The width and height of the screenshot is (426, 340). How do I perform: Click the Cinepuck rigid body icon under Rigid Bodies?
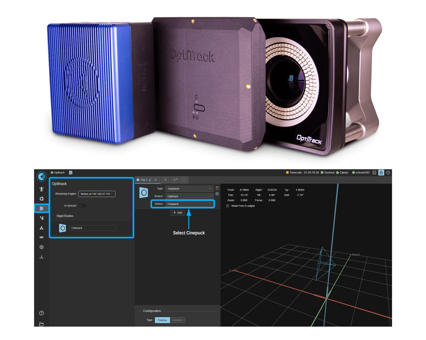pos(63,228)
